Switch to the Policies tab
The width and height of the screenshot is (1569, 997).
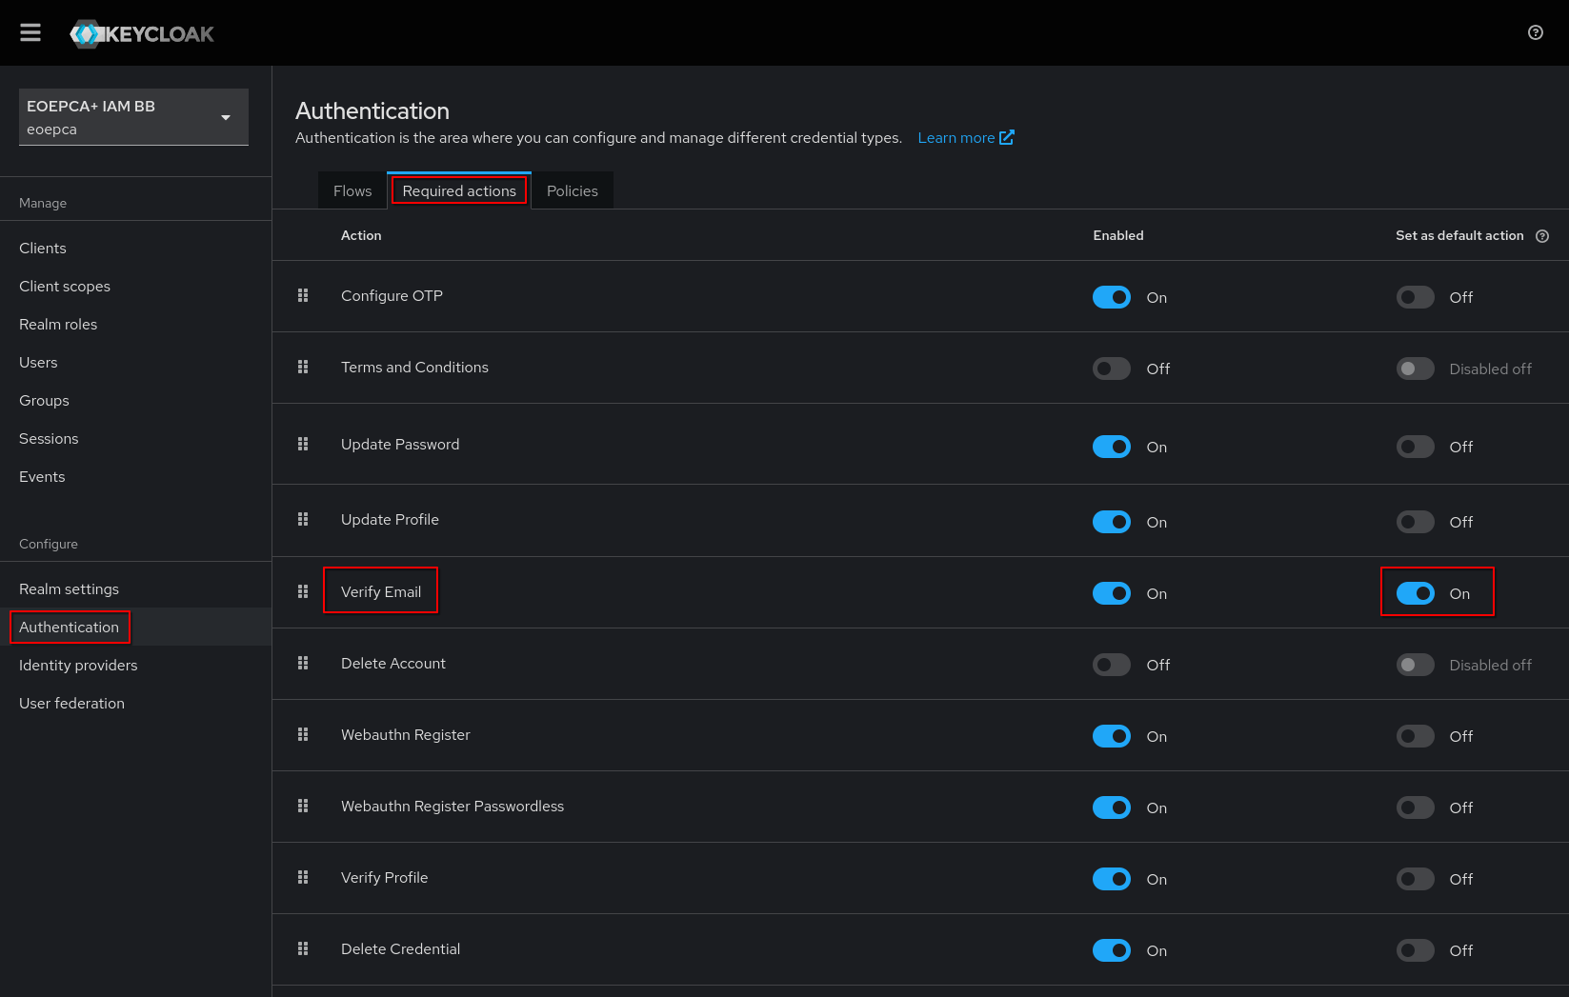point(573,190)
